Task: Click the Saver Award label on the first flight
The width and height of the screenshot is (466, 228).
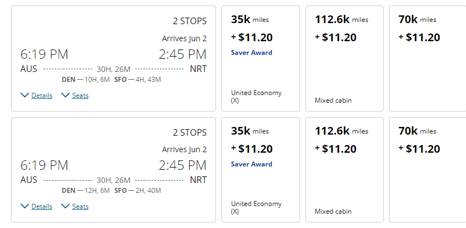Action: tap(252, 53)
